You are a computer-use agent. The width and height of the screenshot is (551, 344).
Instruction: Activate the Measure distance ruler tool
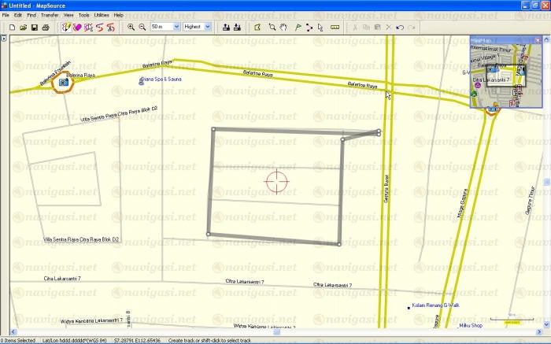click(335, 27)
